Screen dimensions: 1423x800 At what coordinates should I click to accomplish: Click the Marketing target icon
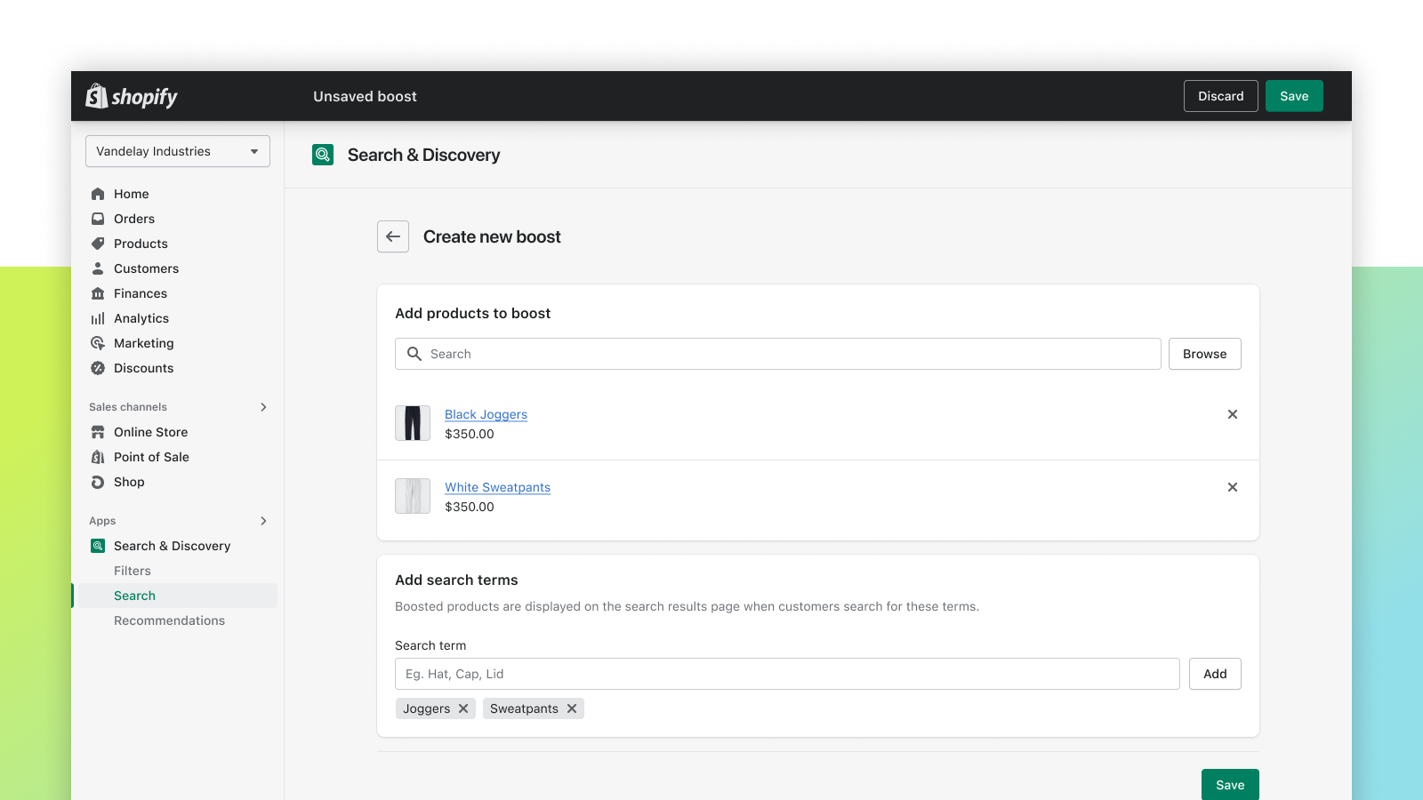coord(98,343)
